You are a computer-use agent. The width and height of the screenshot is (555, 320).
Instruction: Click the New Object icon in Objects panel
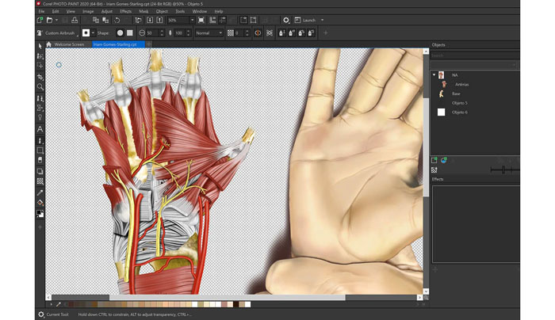pyautogui.click(x=434, y=160)
